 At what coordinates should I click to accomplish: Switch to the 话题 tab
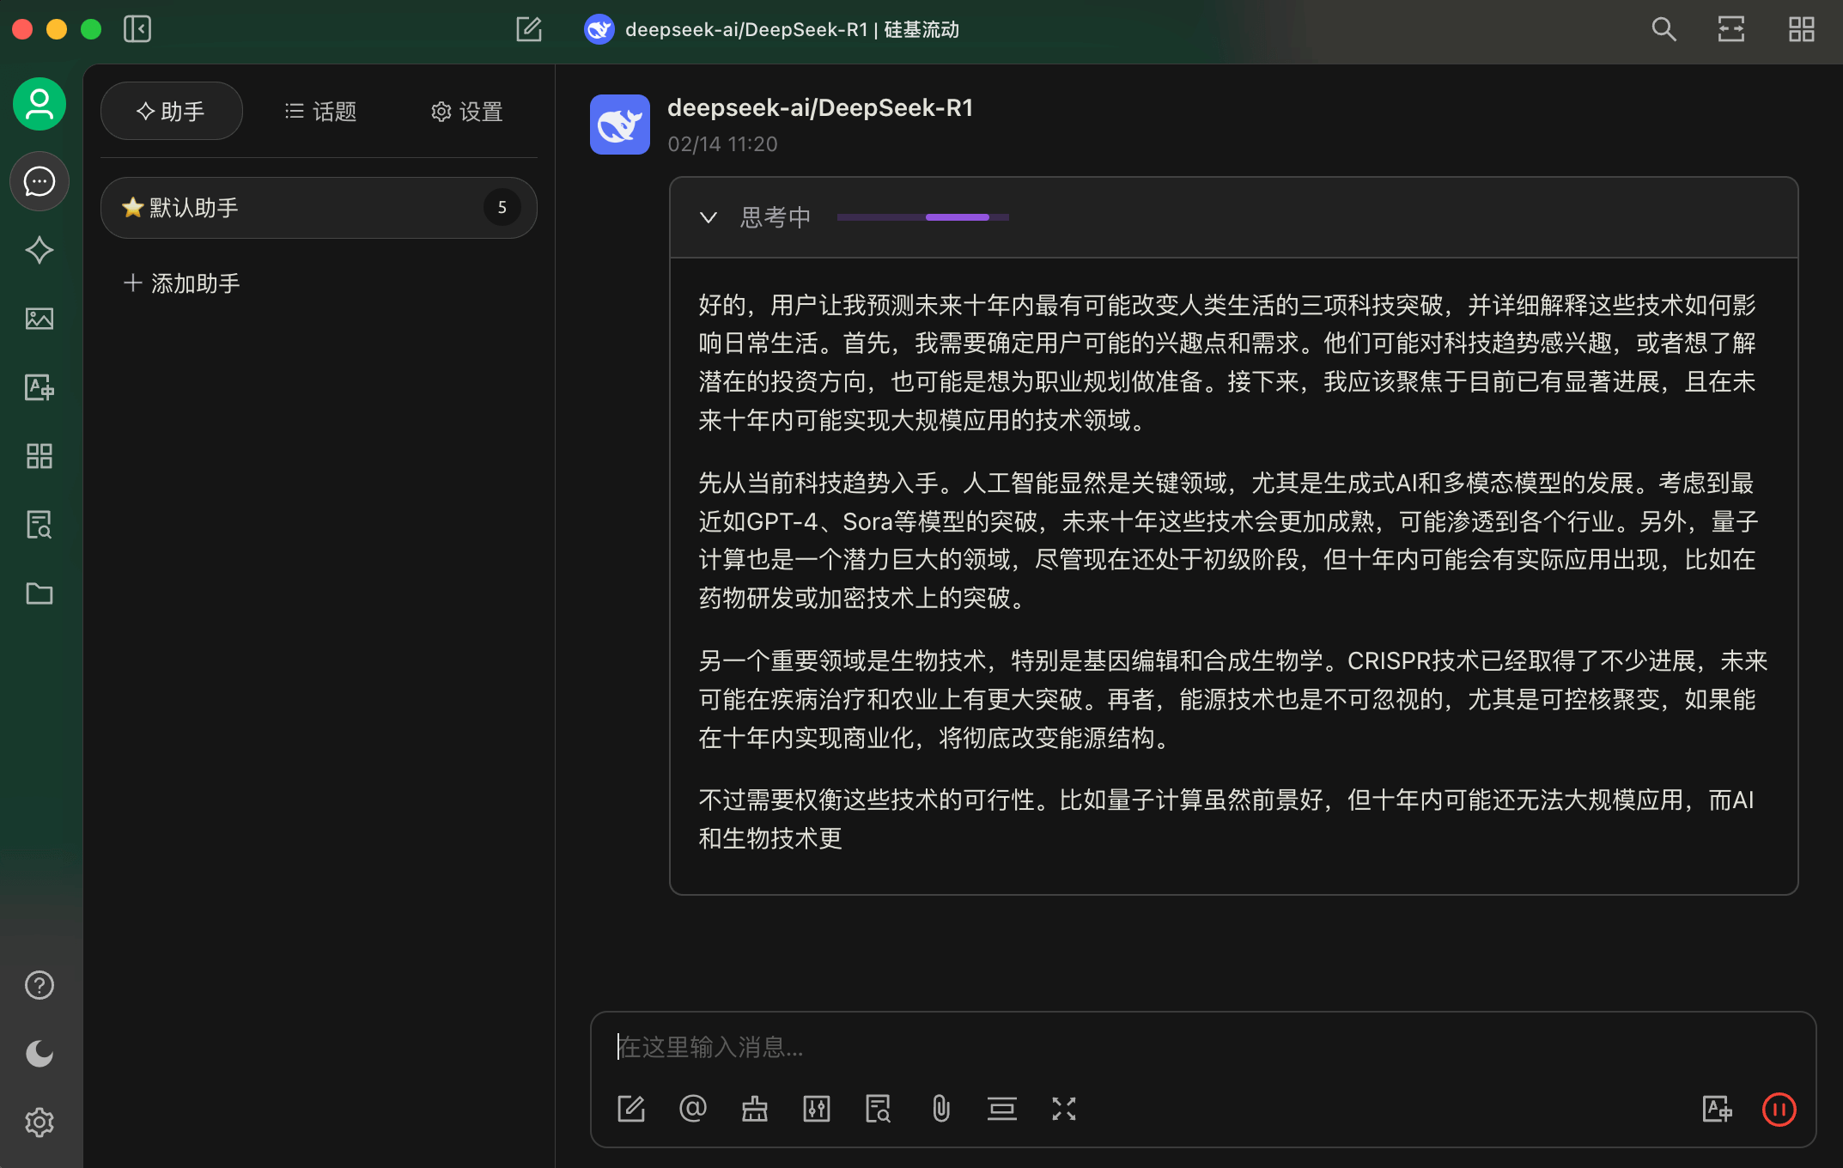(320, 112)
